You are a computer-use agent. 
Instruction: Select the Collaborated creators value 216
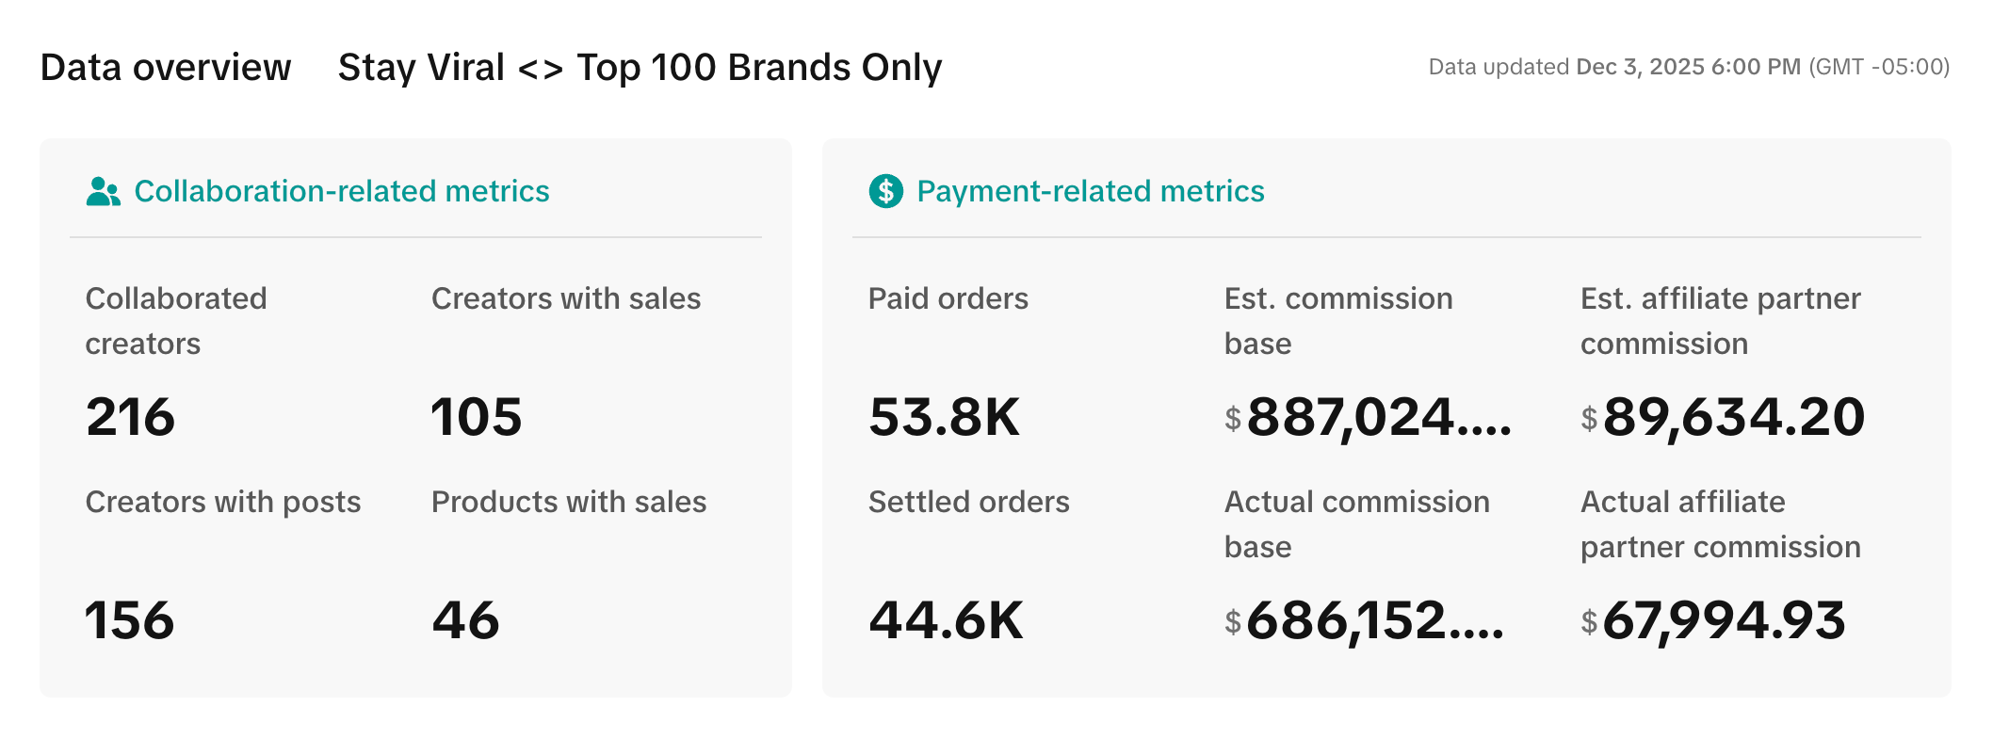[x=130, y=417]
